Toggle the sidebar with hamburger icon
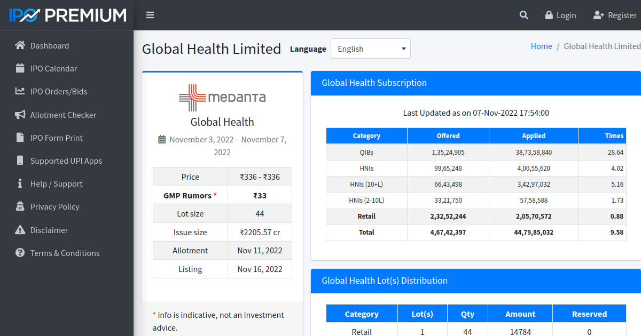 click(x=150, y=15)
